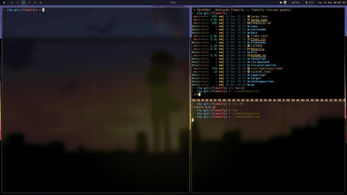Viewport: 347px width, 195px height.
Task: Click the Rio window title in top bar
Action: (173, 3)
